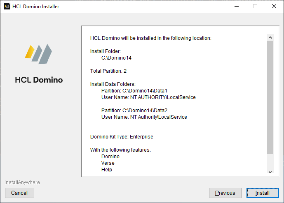284x203 pixels.
Task: Go back with the Previous button
Action: click(x=225, y=193)
